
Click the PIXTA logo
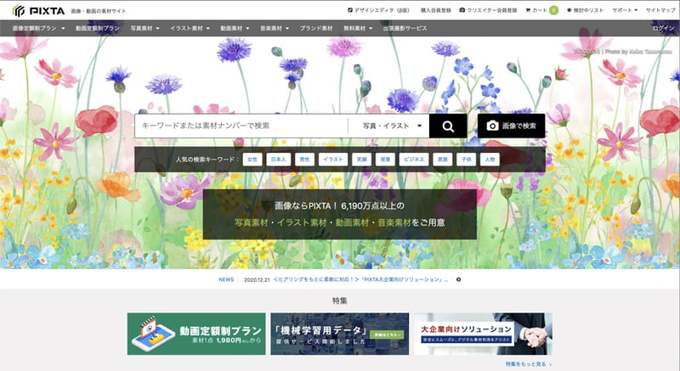click(38, 10)
